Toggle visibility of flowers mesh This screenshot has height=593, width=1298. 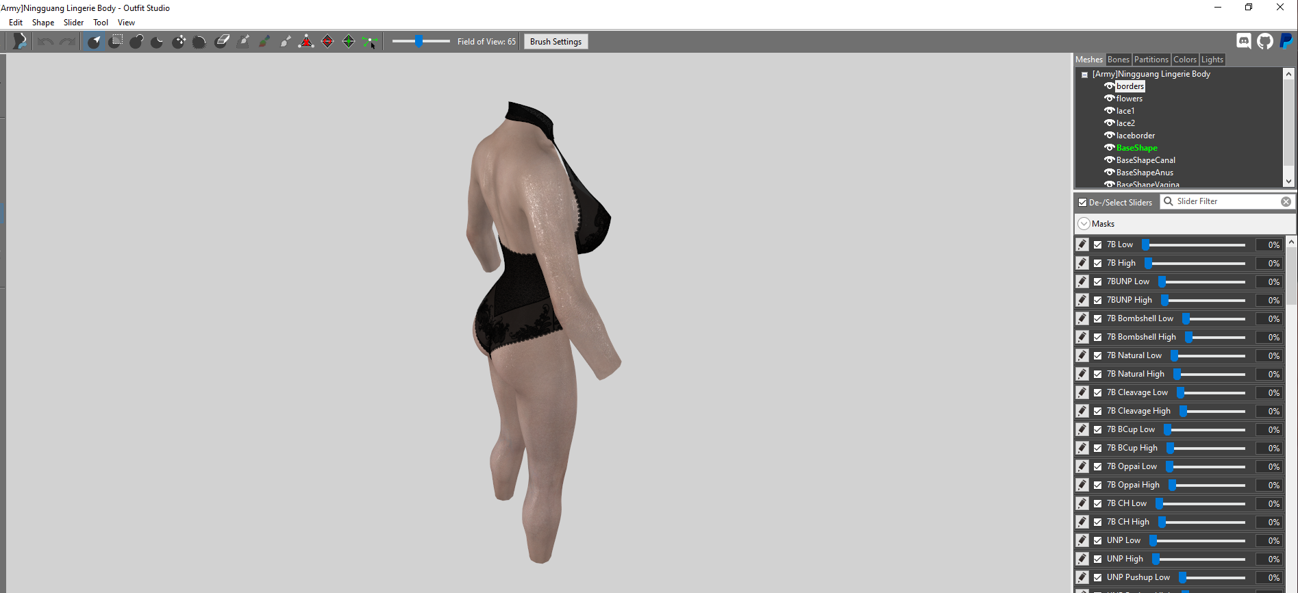tap(1109, 99)
